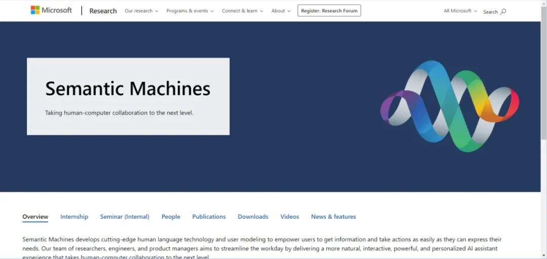
Task: Go to the People tab
Action: click(x=171, y=217)
